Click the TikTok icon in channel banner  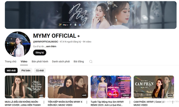(x=71, y=25)
